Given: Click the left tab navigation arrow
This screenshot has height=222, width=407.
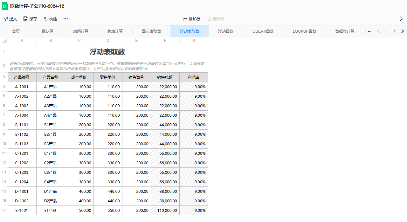Looking at the screenshot, I should tap(386, 31).
